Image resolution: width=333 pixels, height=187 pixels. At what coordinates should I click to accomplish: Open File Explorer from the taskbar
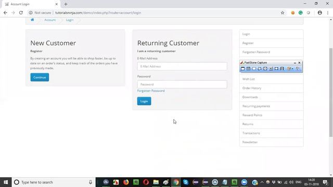tap(156, 182)
